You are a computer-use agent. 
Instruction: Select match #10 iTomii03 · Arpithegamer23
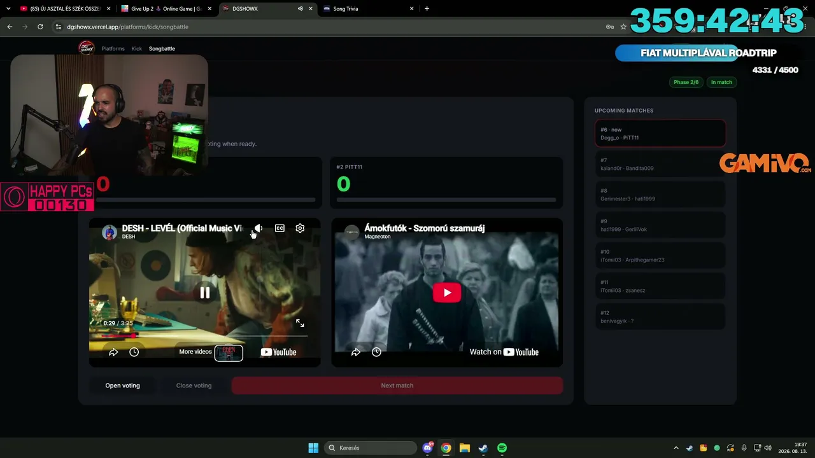[660, 256]
